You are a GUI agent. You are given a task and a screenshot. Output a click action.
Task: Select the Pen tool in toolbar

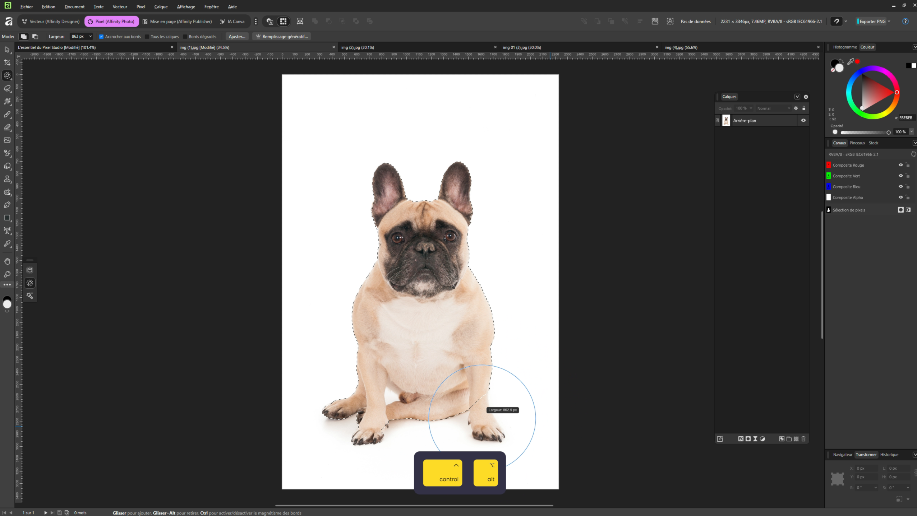point(7,205)
